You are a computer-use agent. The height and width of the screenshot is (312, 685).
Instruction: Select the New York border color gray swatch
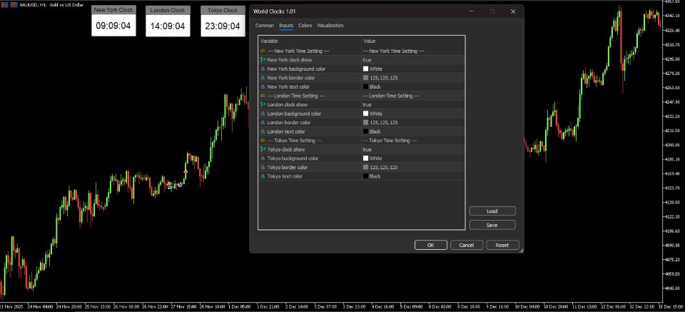tap(365, 78)
